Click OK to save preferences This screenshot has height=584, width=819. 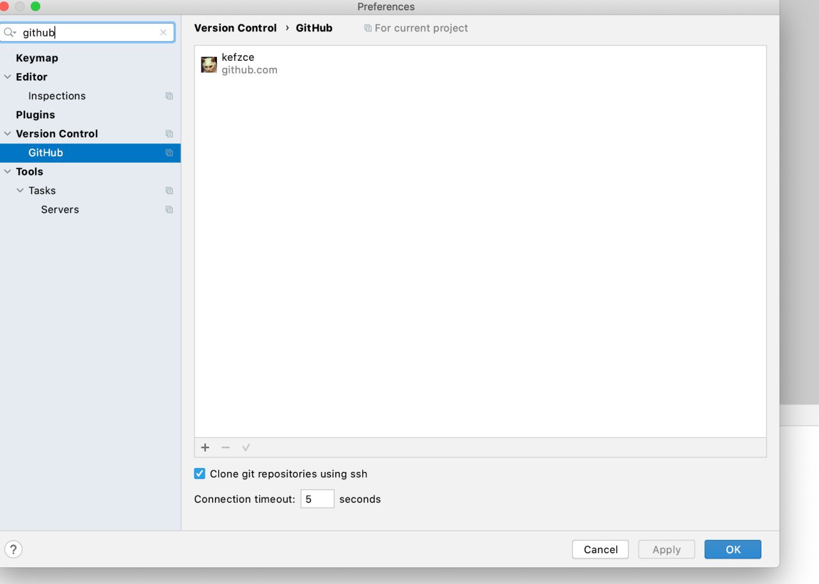(733, 549)
